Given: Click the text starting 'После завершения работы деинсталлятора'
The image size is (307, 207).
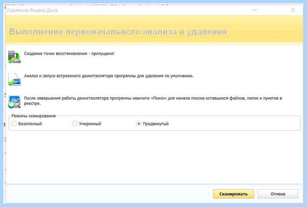Looking at the screenshot, I should (x=153, y=101).
